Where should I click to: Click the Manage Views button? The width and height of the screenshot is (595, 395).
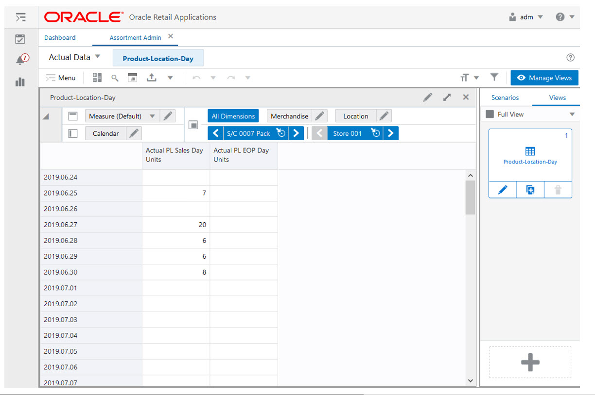click(544, 78)
